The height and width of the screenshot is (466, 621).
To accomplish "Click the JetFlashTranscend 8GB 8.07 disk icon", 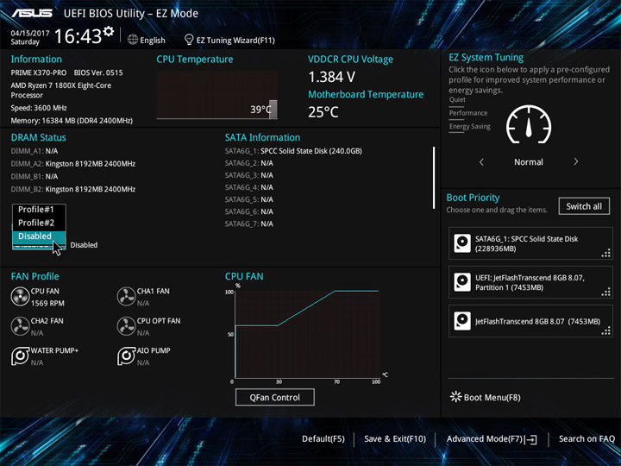I will point(462,321).
